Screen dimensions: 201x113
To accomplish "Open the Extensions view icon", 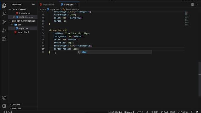I will point(4,39).
